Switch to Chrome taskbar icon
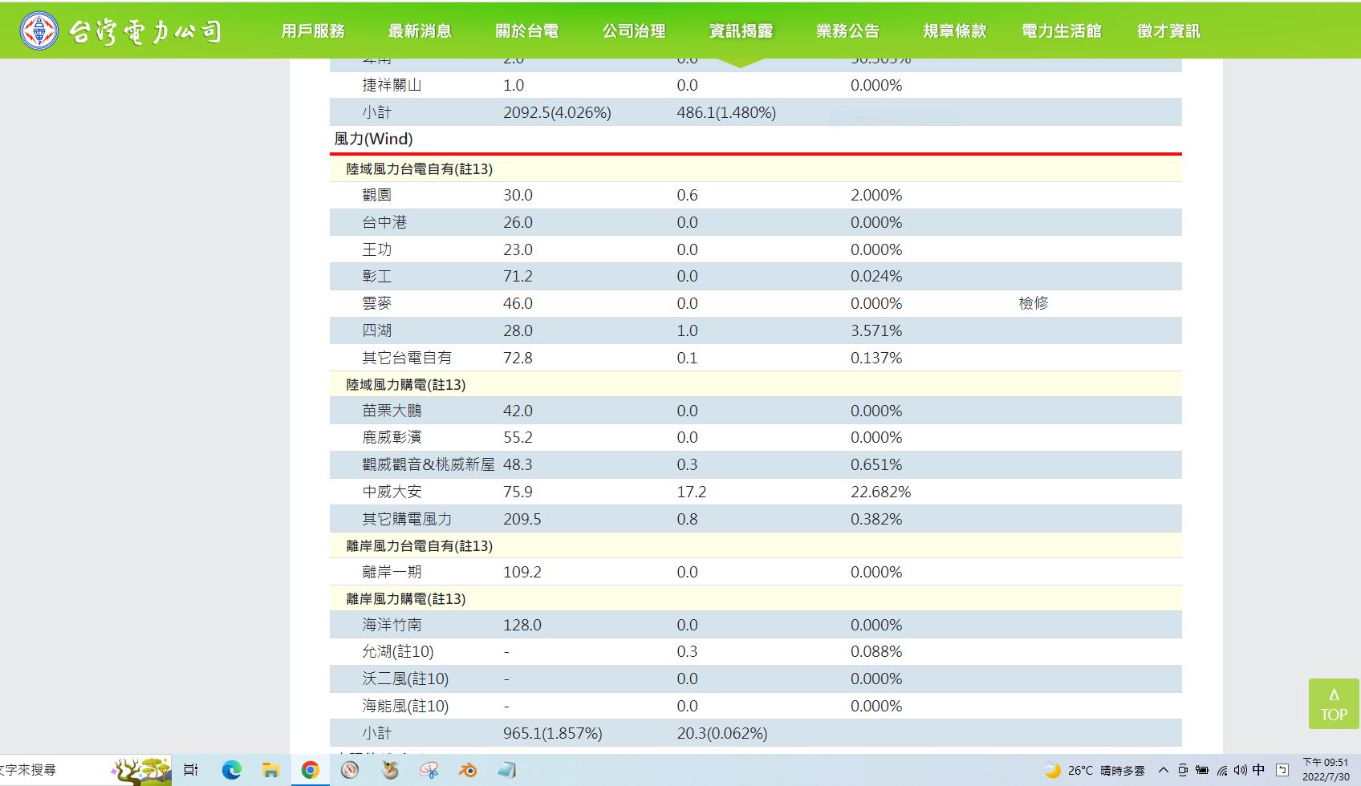1361x786 pixels. [x=310, y=770]
